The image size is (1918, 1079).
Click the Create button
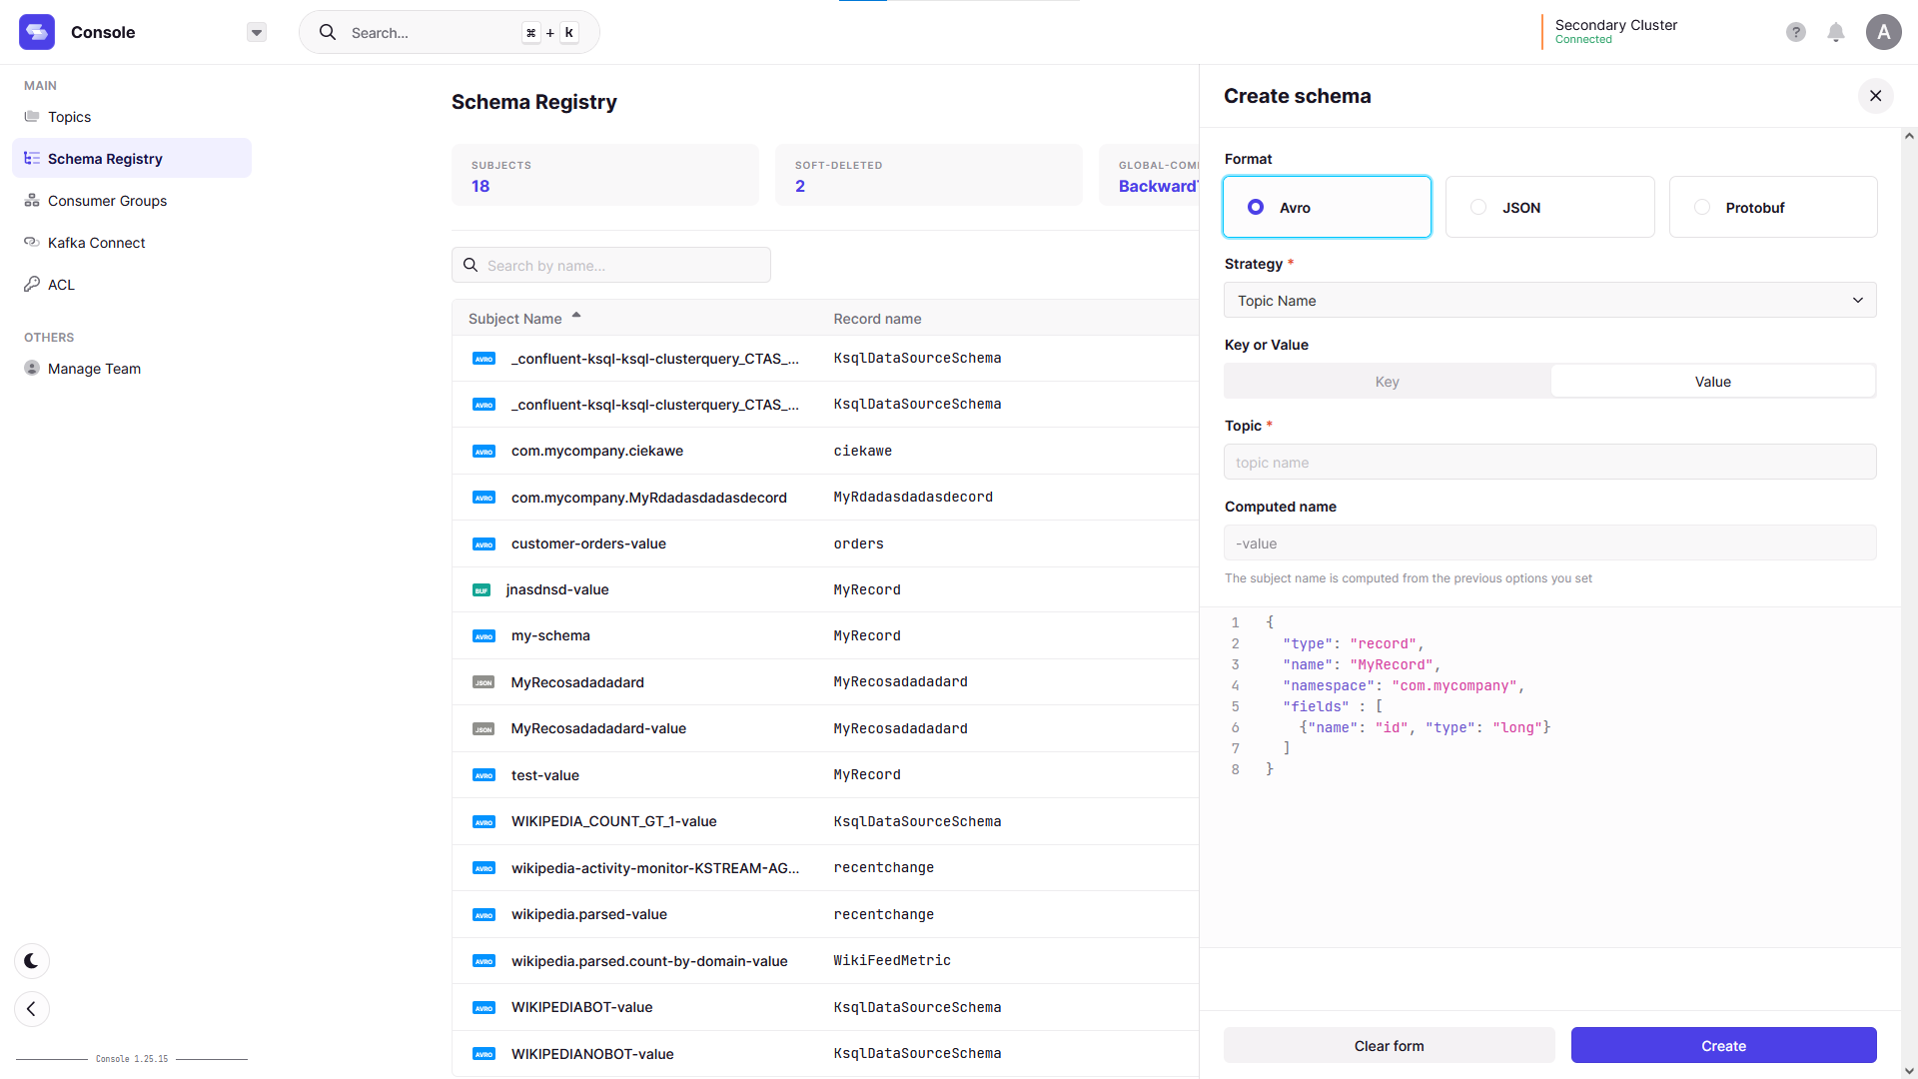coord(1724,1046)
